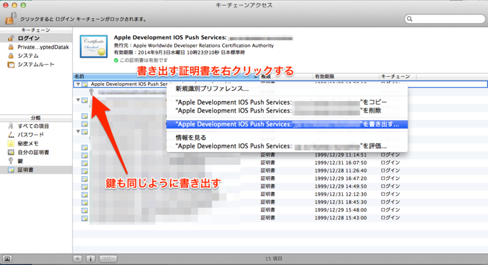Viewport: 488px width, 265px height.
Task: Select the private key under the push certificate
Action: click(128, 92)
